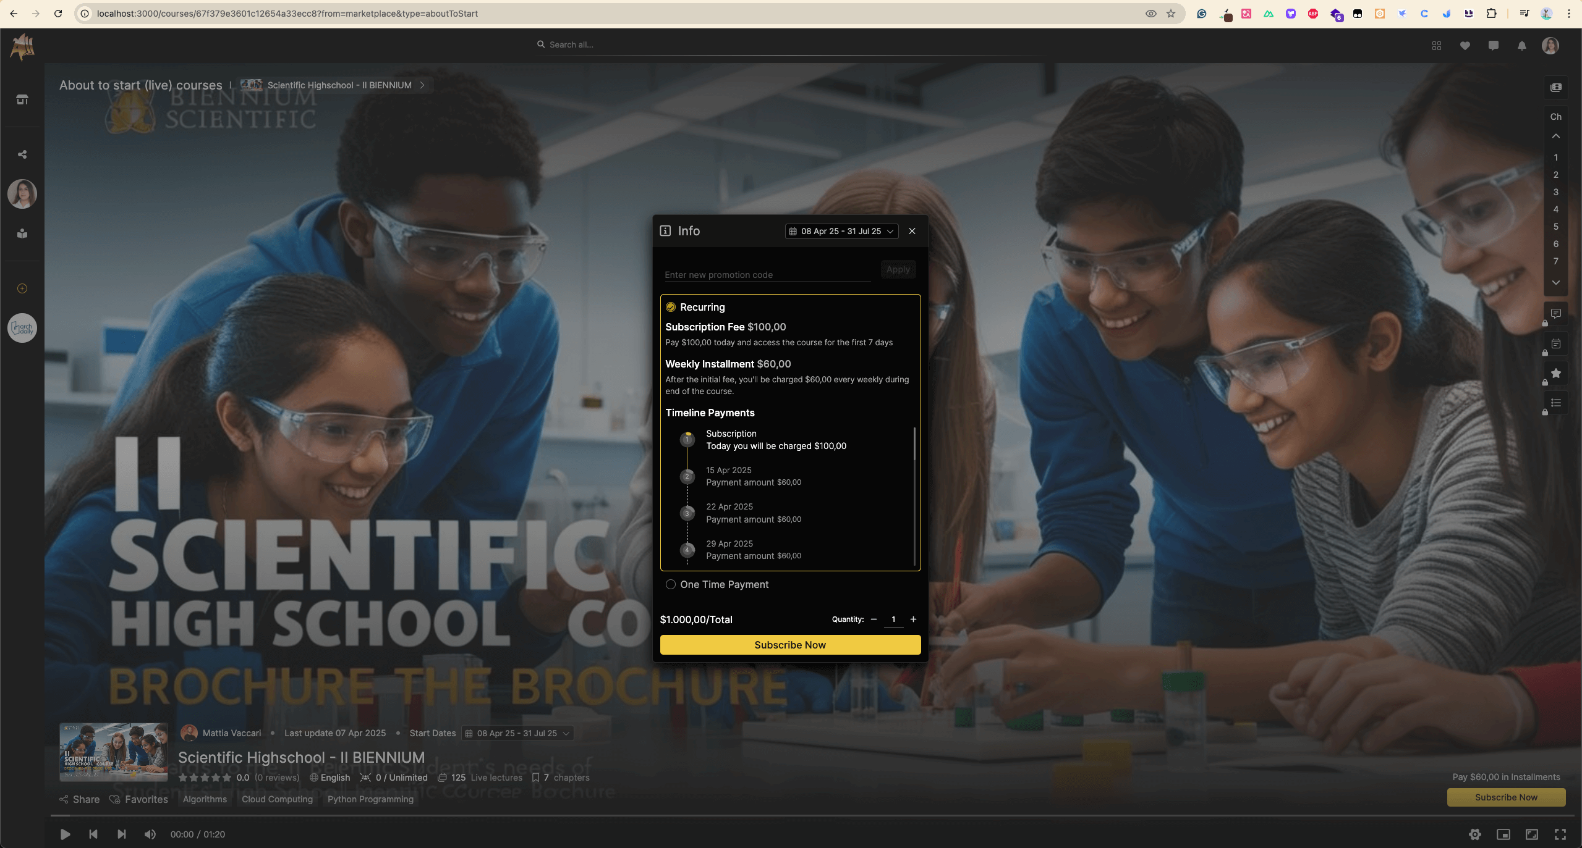Screen dimensions: 1582x848
Task: Expand Start Dates dropdown below video
Action: 517,733
